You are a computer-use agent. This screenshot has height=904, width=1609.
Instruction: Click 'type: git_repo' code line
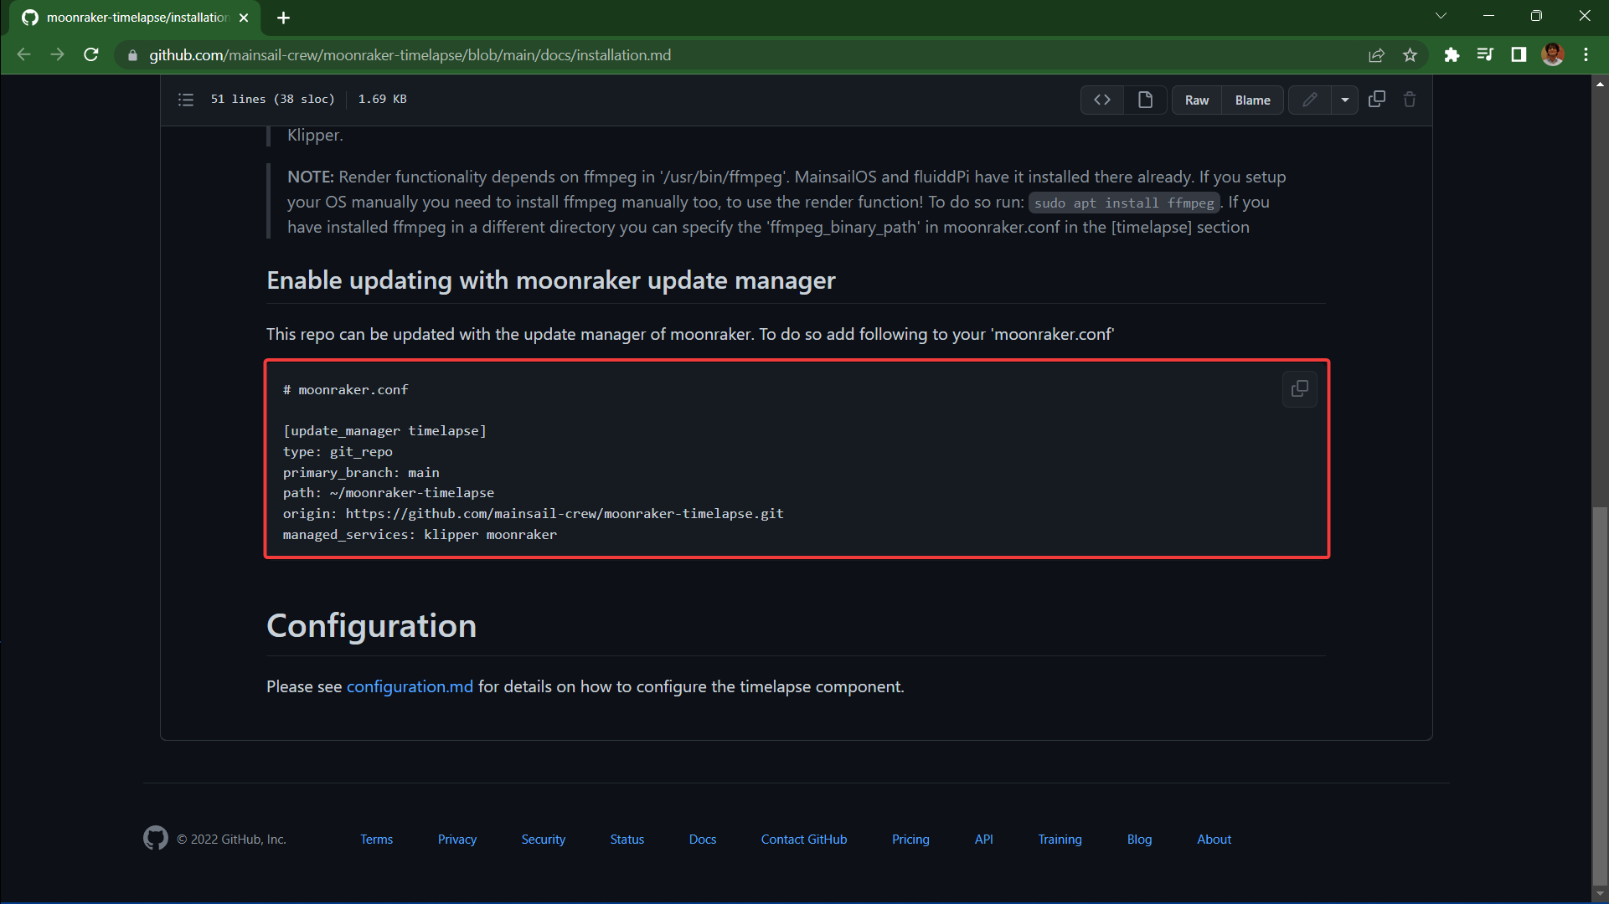pyautogui.click(x=338, y=452)
